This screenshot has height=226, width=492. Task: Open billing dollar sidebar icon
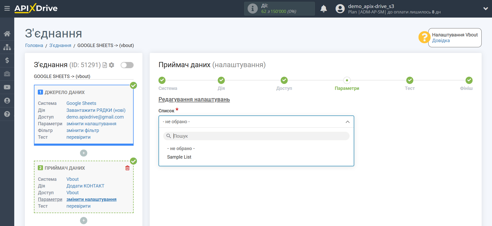tap(7, 60)
